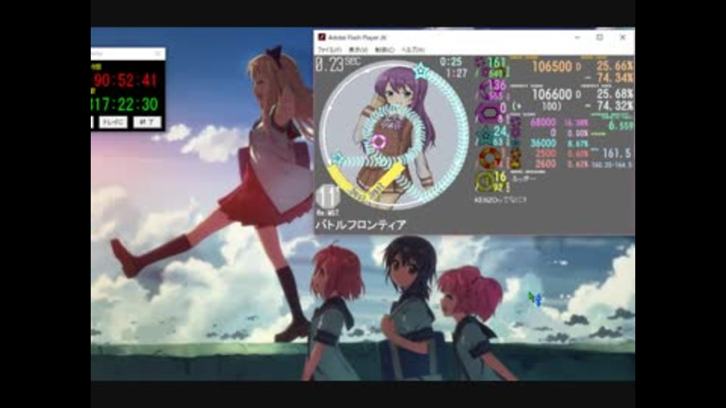
Task: Click the 161.5 value readout
Action: [x=617, y=153]
